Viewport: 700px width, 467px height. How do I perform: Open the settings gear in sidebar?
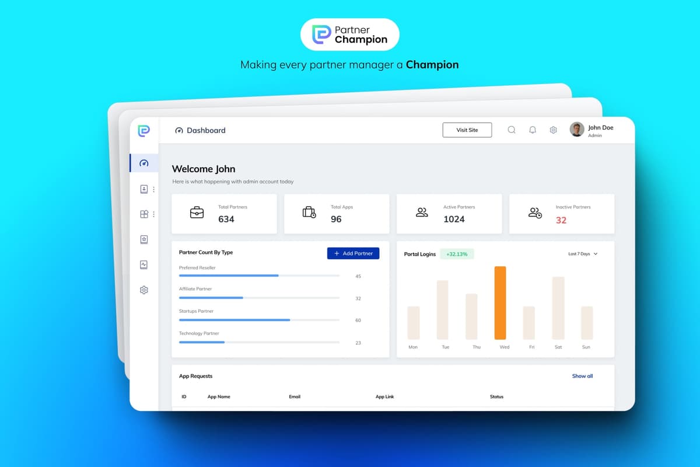144,290
